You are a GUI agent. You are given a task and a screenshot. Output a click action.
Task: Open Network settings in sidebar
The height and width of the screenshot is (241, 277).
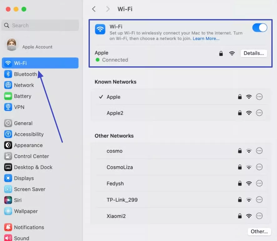(24, 85)
